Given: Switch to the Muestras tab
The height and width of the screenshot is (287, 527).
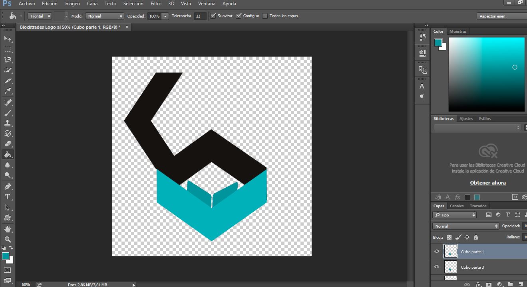Looking at the screenshot, I should point(457,31).
